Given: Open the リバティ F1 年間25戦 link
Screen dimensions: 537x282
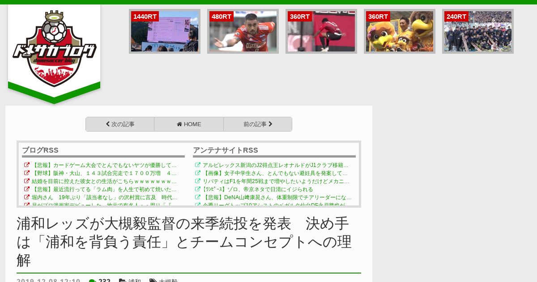Looking at the screenshot, I should pos(276,181).
